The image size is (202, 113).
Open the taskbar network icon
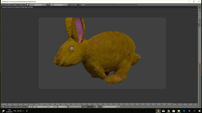[x=20, y=111]
